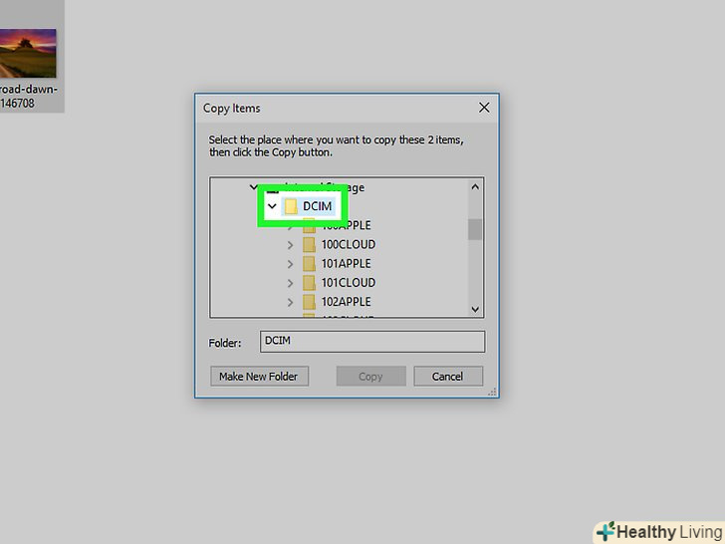
Task: Expand the 100CLOUD folder
Action: 291,245
